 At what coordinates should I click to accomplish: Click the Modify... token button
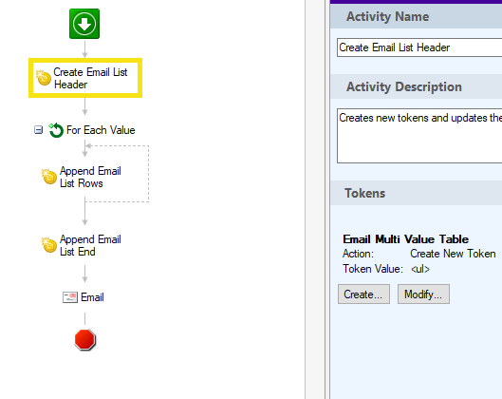(x=423, y=294)
